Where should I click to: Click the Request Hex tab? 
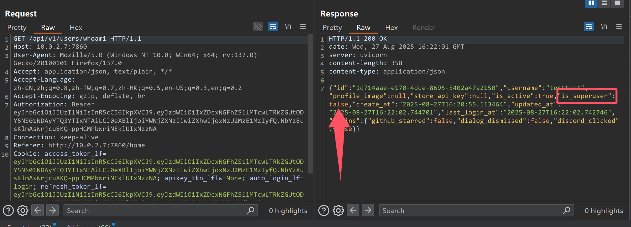pyautogui.click(x=76, y=28)
